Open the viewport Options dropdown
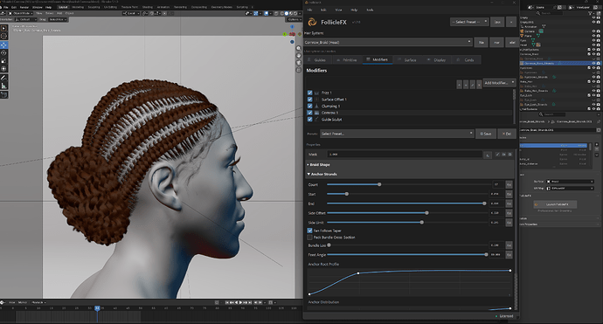The image size is (603, 324). pyautogui.click(x=294, y=19)
